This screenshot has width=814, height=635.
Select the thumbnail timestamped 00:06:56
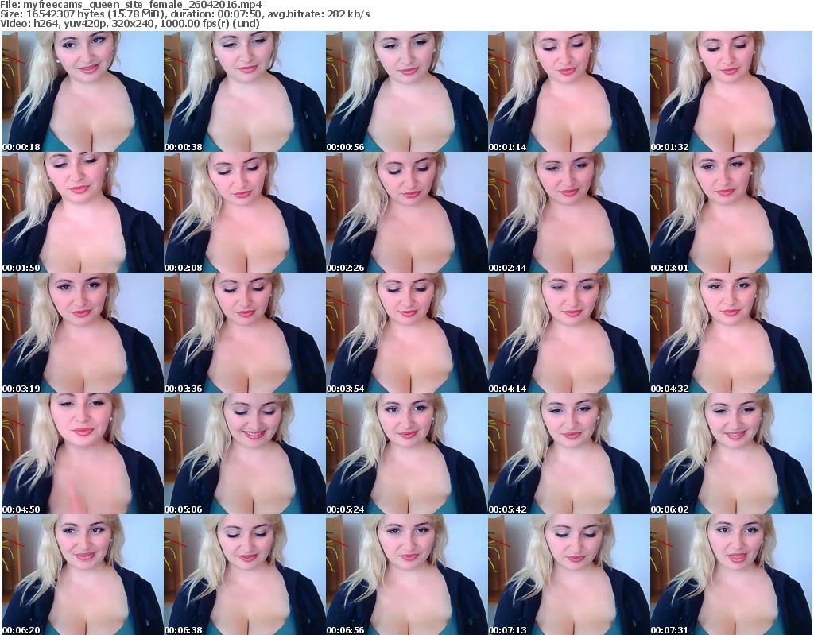(406, 575)
